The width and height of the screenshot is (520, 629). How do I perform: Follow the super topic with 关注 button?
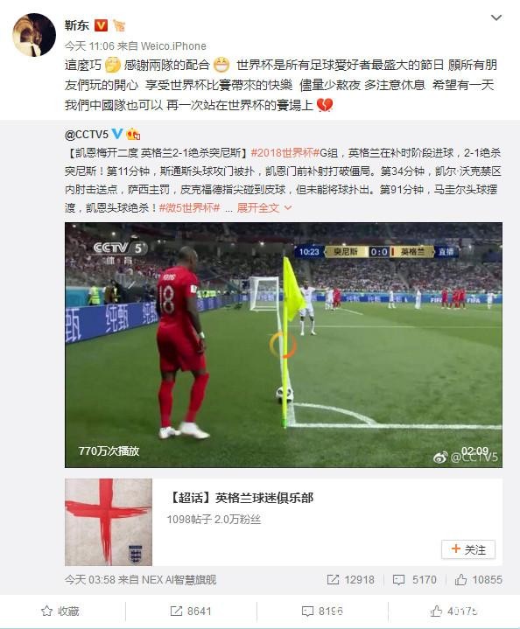[x=467, y=549]
